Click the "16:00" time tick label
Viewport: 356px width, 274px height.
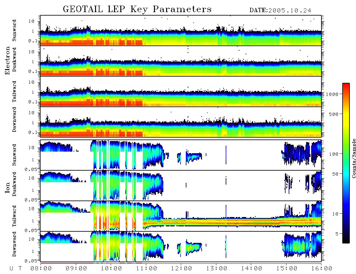point(322,268)
